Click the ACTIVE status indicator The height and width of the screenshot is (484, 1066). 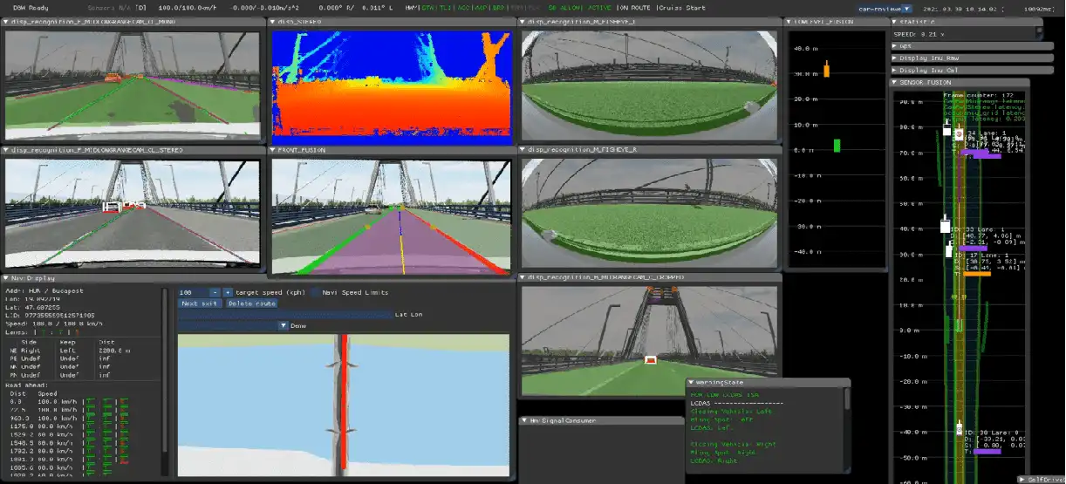[599, 8]
